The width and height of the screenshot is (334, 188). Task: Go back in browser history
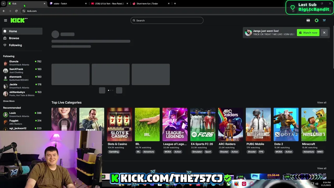(x=4, y=11)
